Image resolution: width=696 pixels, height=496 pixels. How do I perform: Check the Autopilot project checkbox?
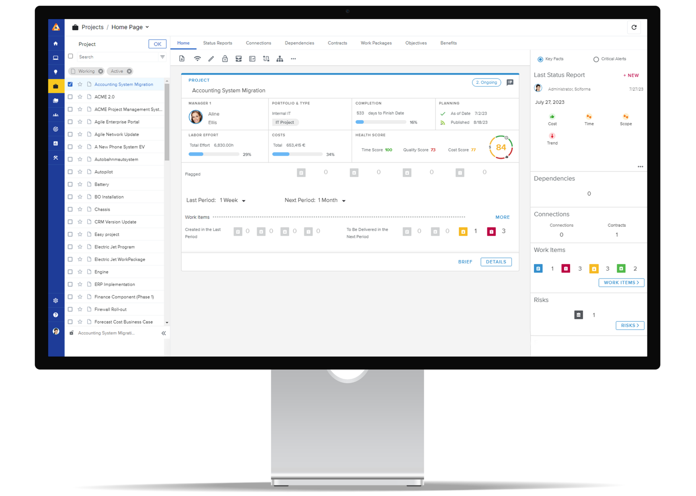tap(70, 172)
